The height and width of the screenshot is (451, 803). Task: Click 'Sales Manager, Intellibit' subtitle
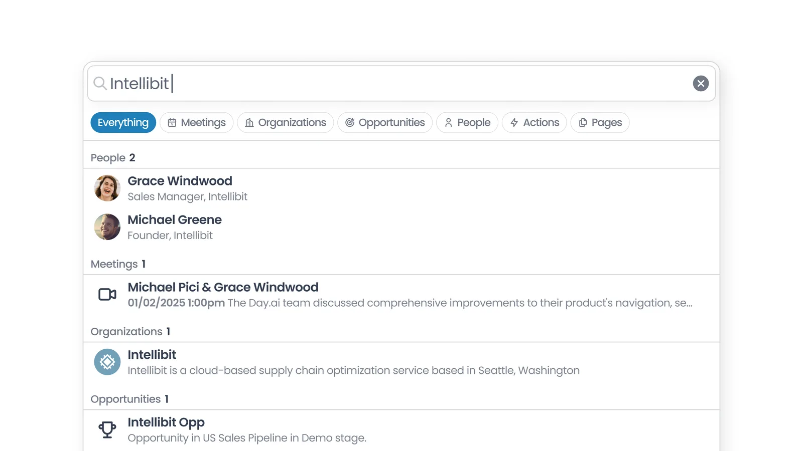point(188,197)
